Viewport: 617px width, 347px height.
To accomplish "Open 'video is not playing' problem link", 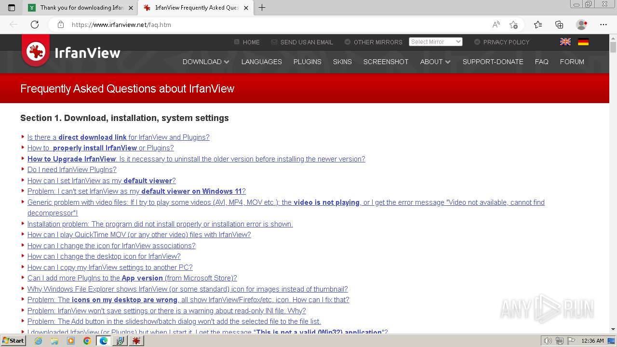I will [x=286, y=208].
